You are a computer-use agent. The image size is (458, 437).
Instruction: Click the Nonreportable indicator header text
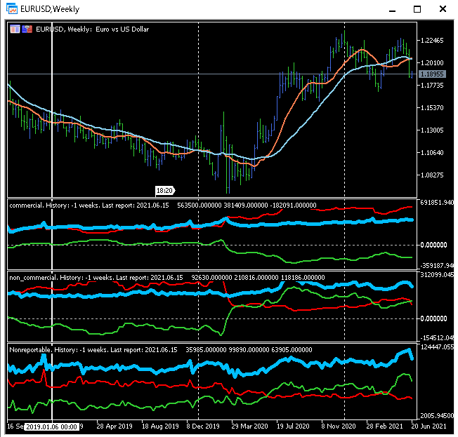161,350
